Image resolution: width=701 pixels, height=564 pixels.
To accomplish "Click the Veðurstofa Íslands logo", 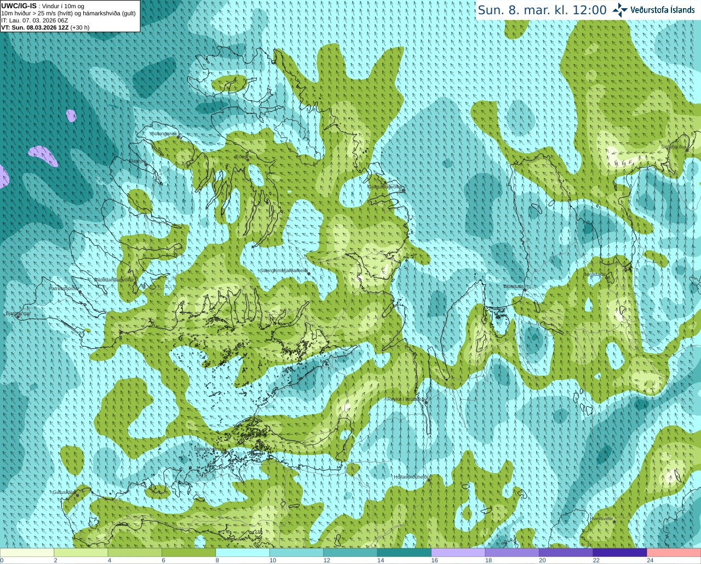I will (x=654, y=10).
